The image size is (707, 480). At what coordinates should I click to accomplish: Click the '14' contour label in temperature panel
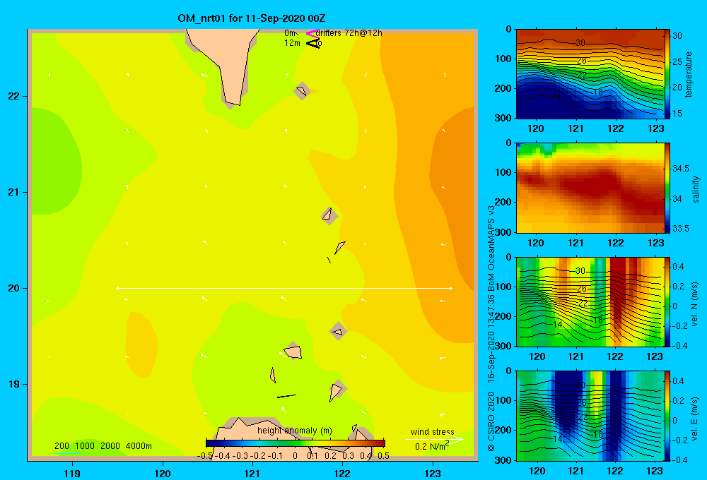pos(556,97)
